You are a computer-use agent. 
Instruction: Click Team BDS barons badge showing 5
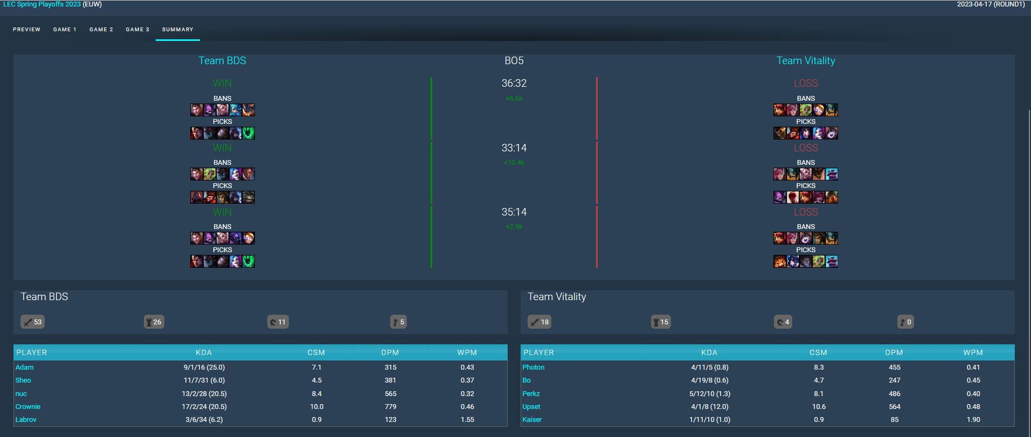tap(398, 322)
